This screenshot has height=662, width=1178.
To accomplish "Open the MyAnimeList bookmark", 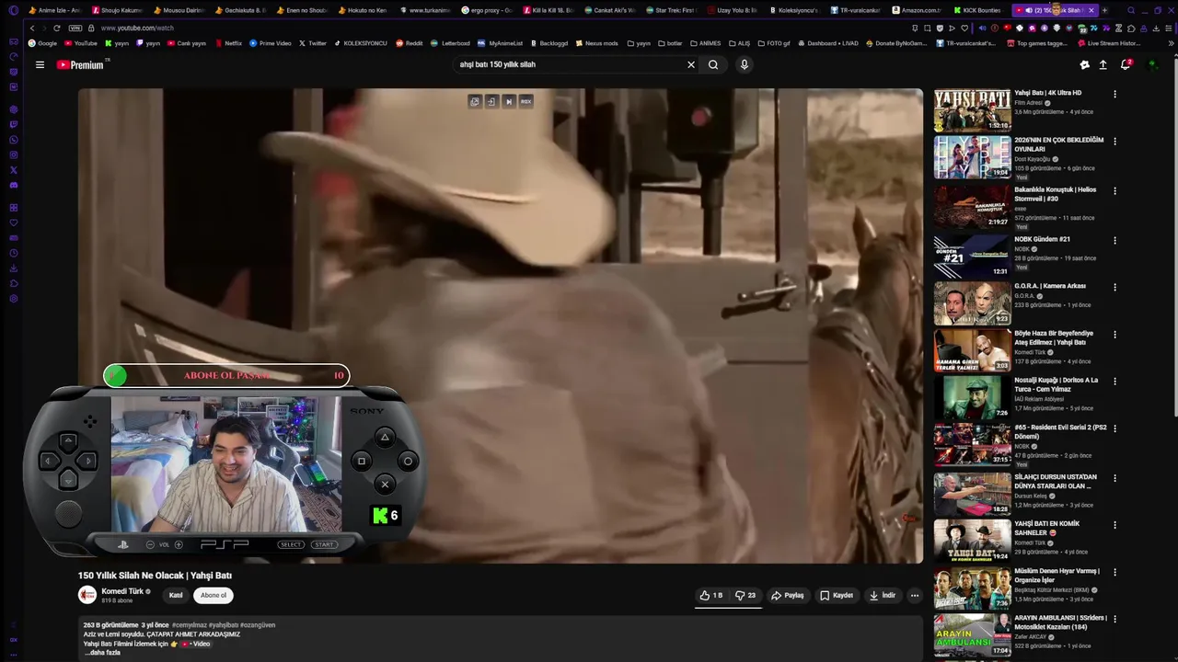I will [501, 43].
